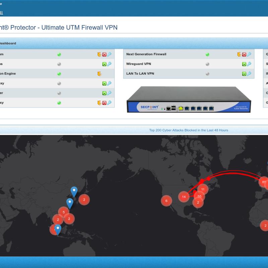The width and height of the screenshot is (268, 268).
Task: Click restart icon in 'on Engine' row
Action: point(99,74)
